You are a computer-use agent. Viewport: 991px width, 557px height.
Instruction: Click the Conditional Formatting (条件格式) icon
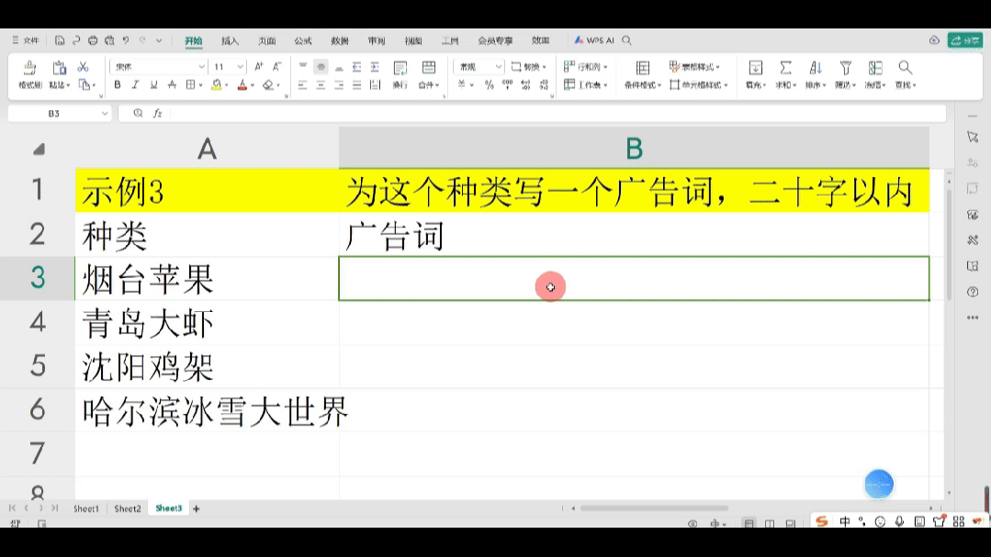tap(643, 68)
